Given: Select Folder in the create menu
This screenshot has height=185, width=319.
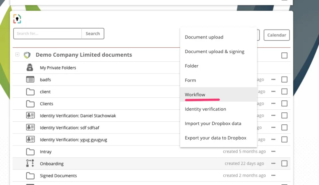Looking at the screenshot, I should [219, 66].
